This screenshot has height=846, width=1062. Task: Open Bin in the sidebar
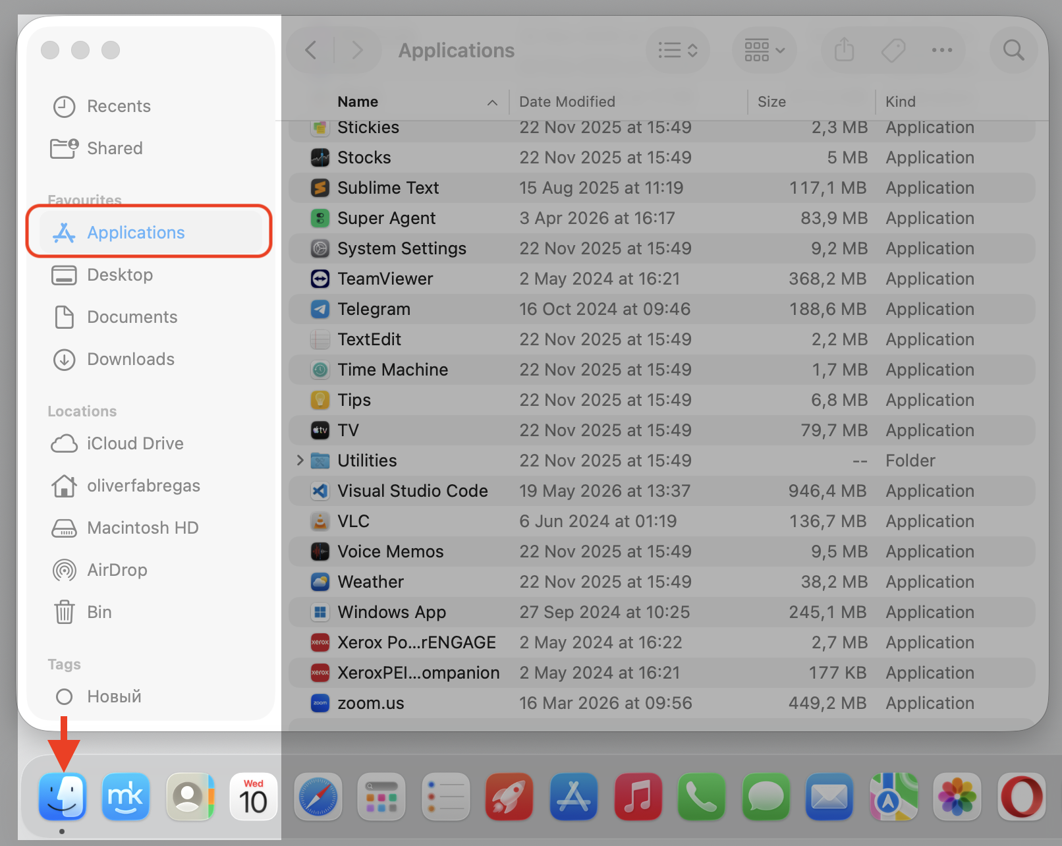click(151, 612)
